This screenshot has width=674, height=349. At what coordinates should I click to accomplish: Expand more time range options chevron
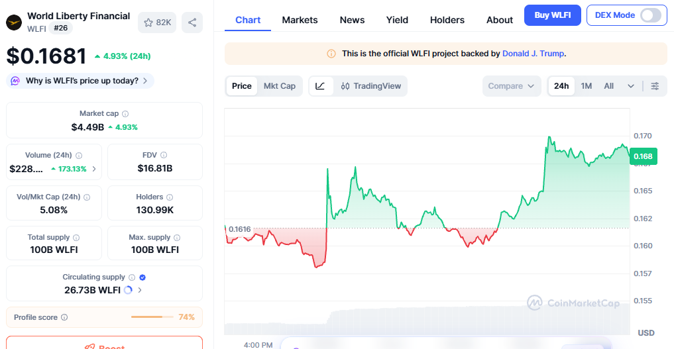coord(630,86)
